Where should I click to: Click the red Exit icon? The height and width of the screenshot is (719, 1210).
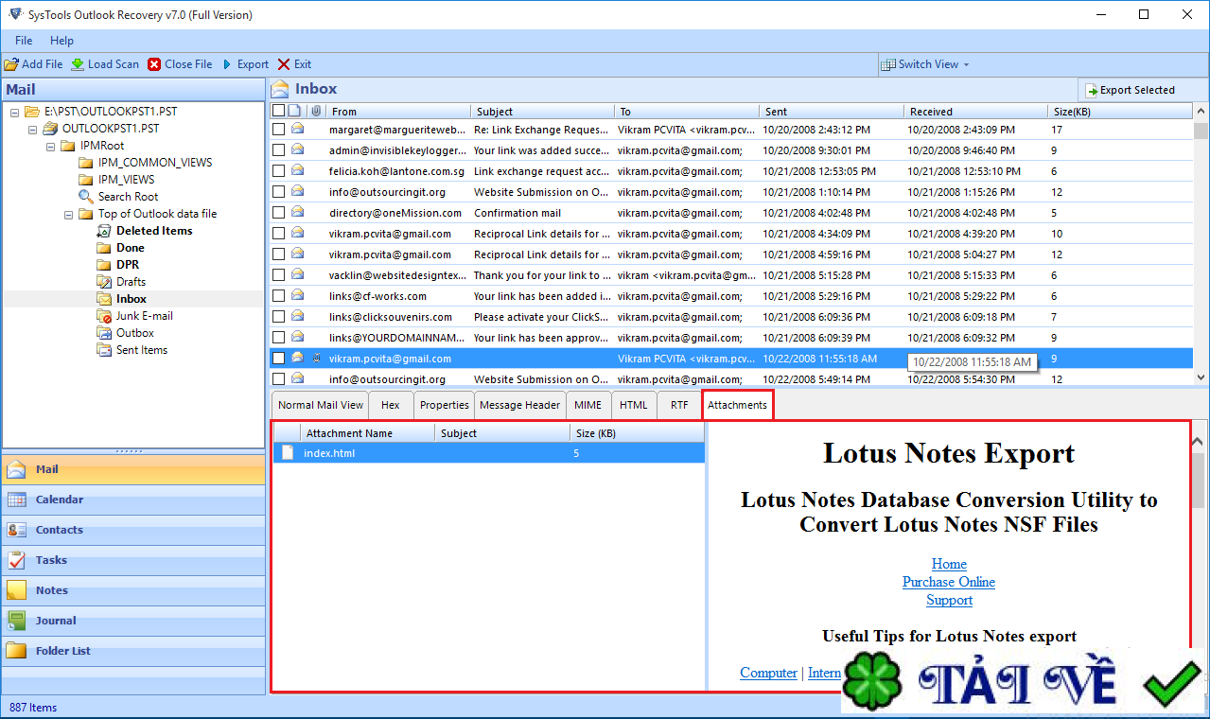coord(284,64)
